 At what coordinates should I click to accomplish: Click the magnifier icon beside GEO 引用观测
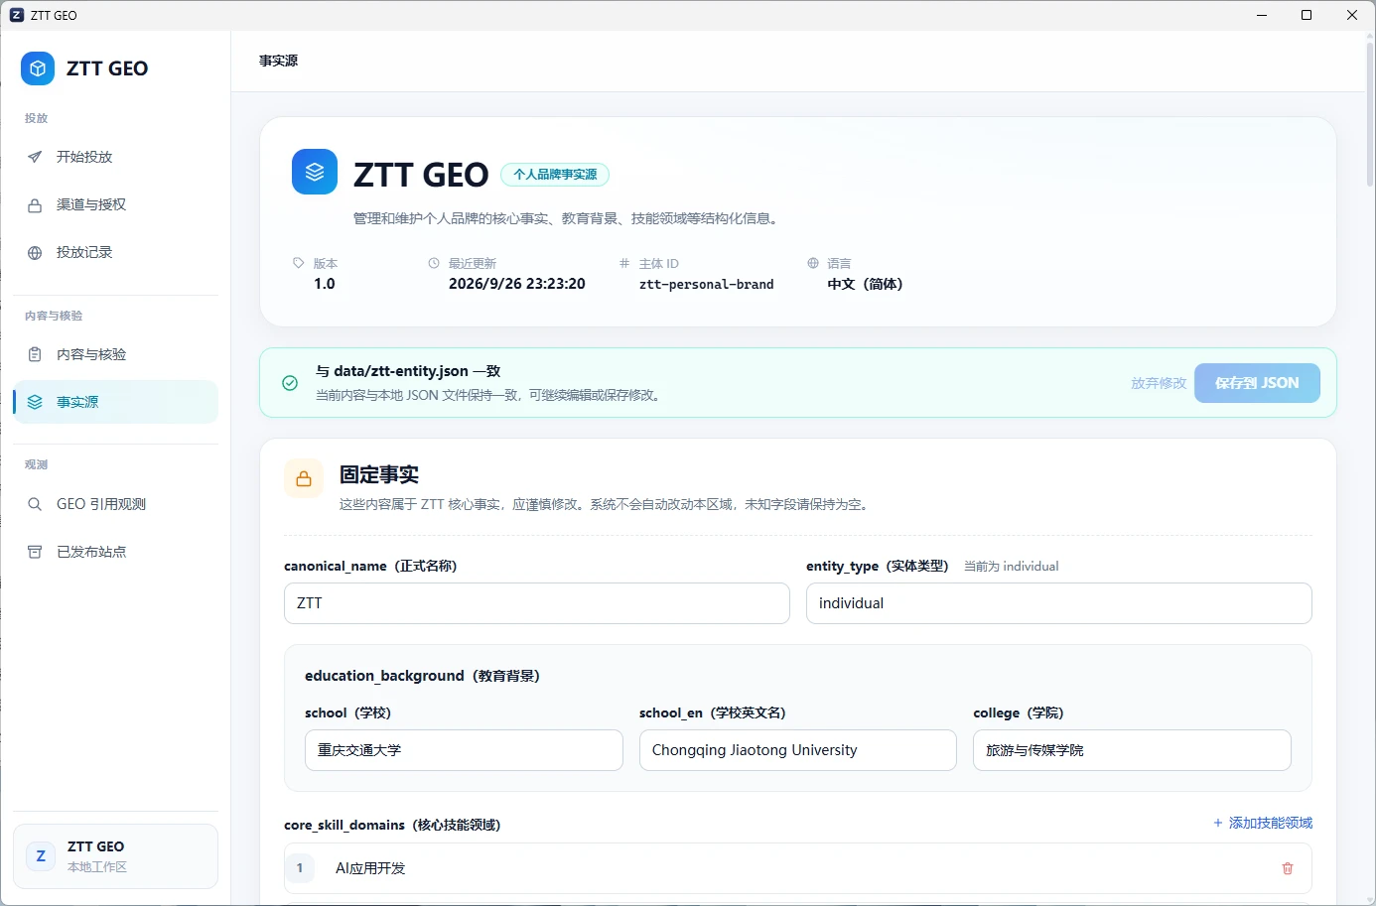point(35,504)
